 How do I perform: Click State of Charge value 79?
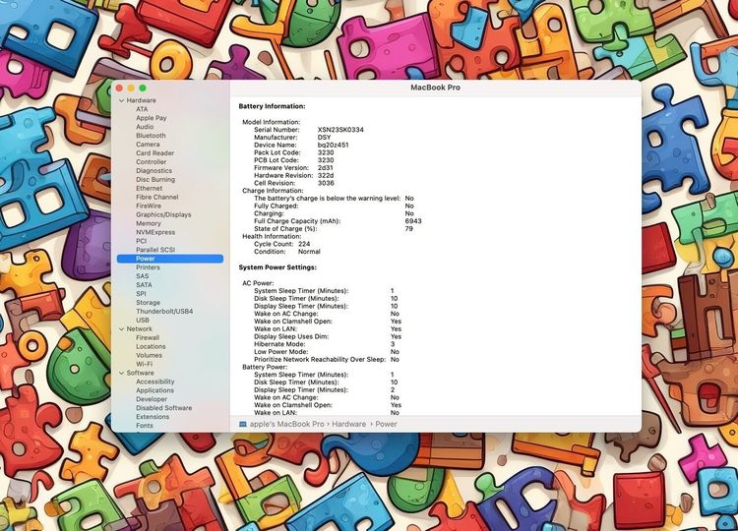pos(408,228)
